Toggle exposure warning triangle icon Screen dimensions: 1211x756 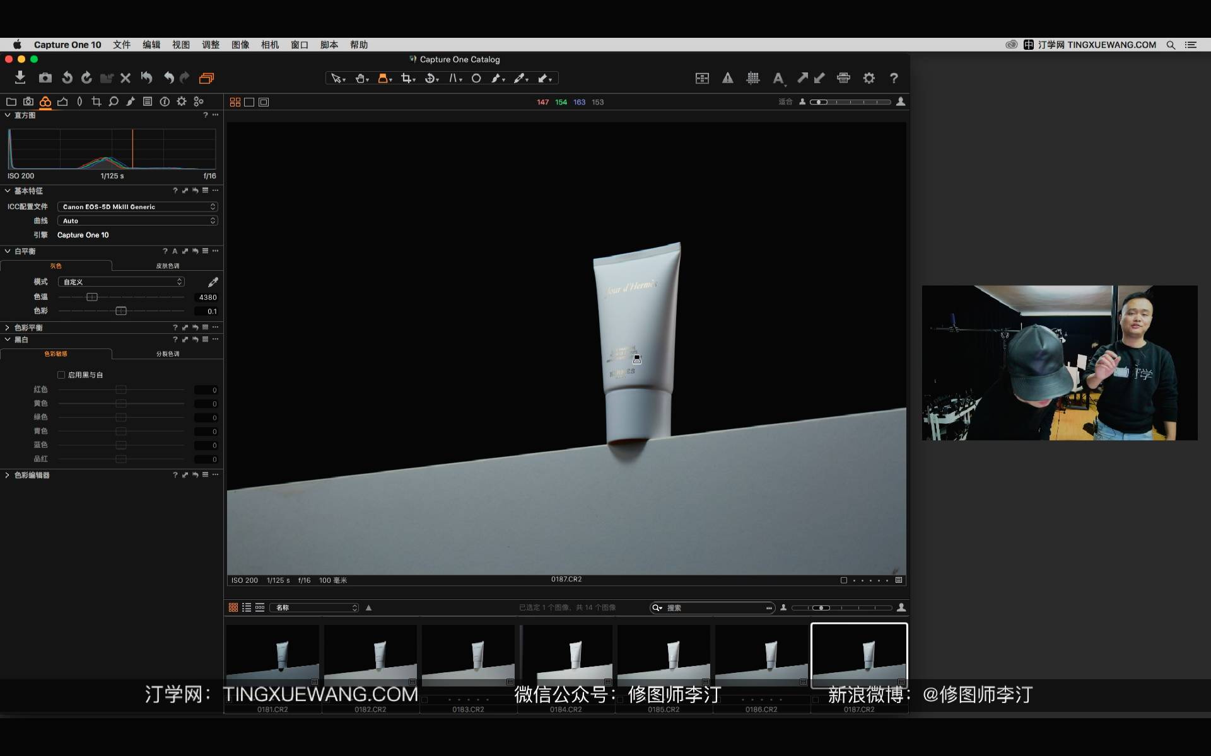tap(727, 78)
